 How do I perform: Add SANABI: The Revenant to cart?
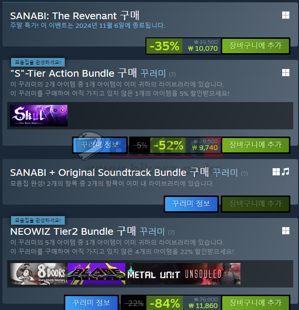[x=255, y=46]
